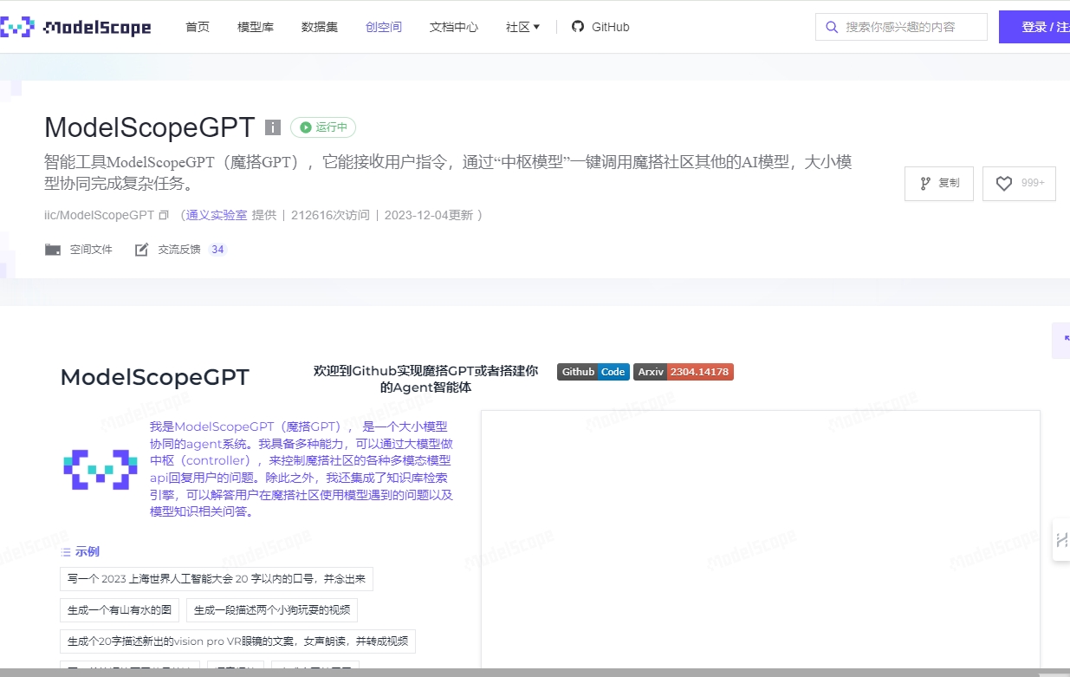This screenshot has width=1070, height=677.
Task: Click the info icon beside ModelScopeGPT title
Action: [x=272, y=127]
